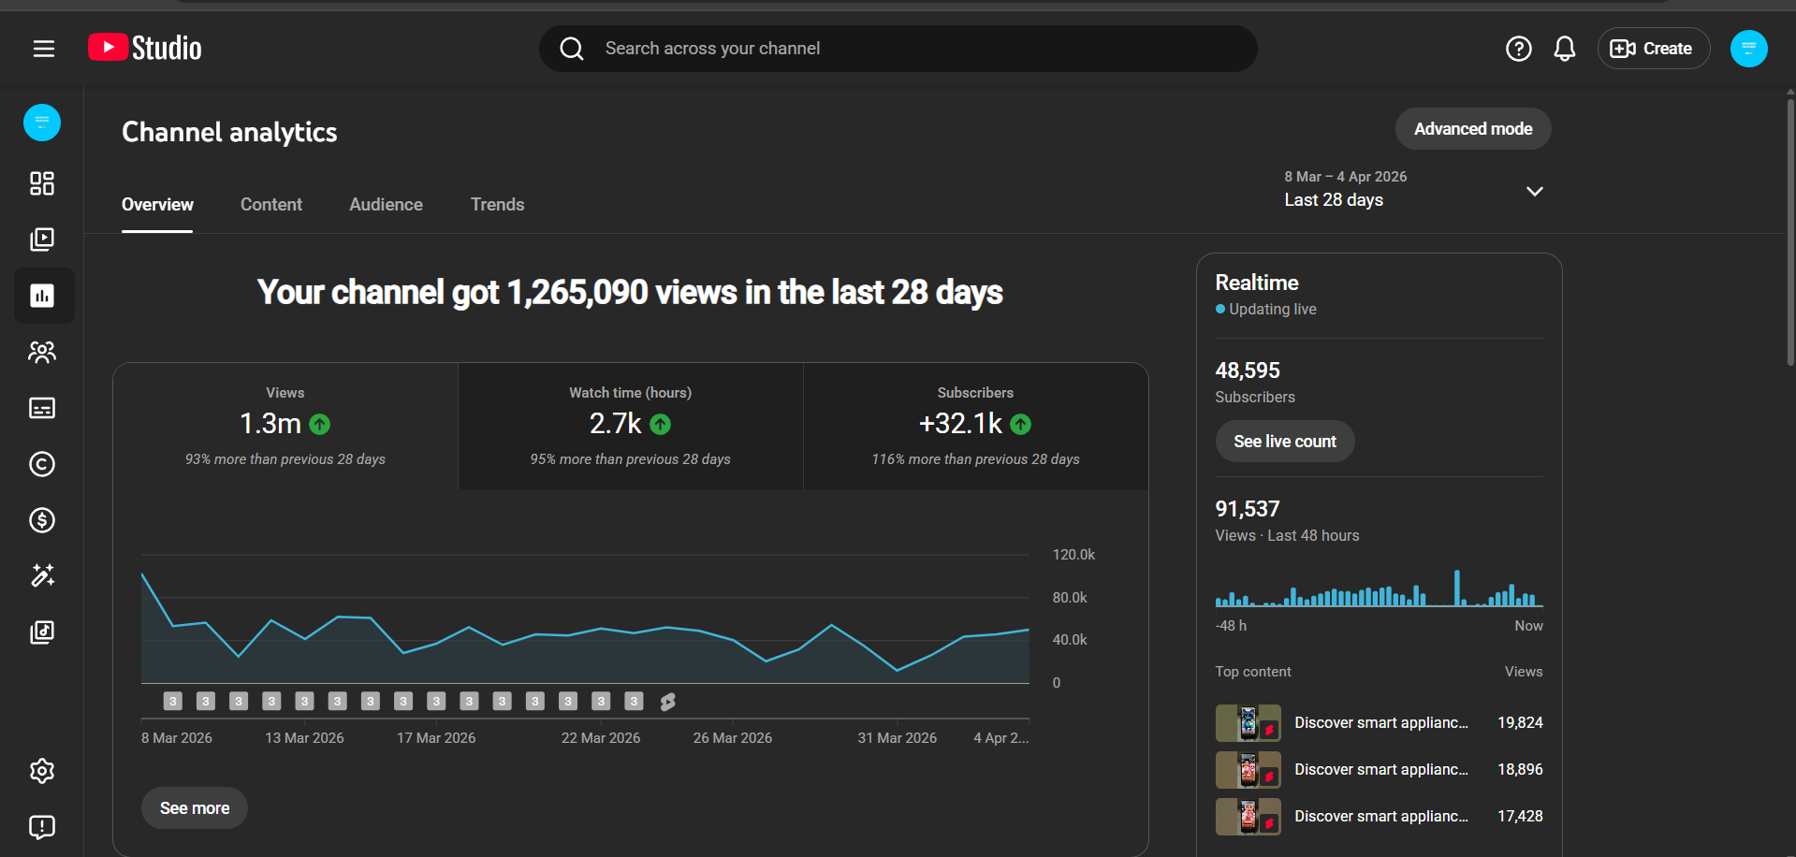This screenshot has height=857, width=1796.
Task: Open the first top content video thumbnail
Action: (1248, 723)
